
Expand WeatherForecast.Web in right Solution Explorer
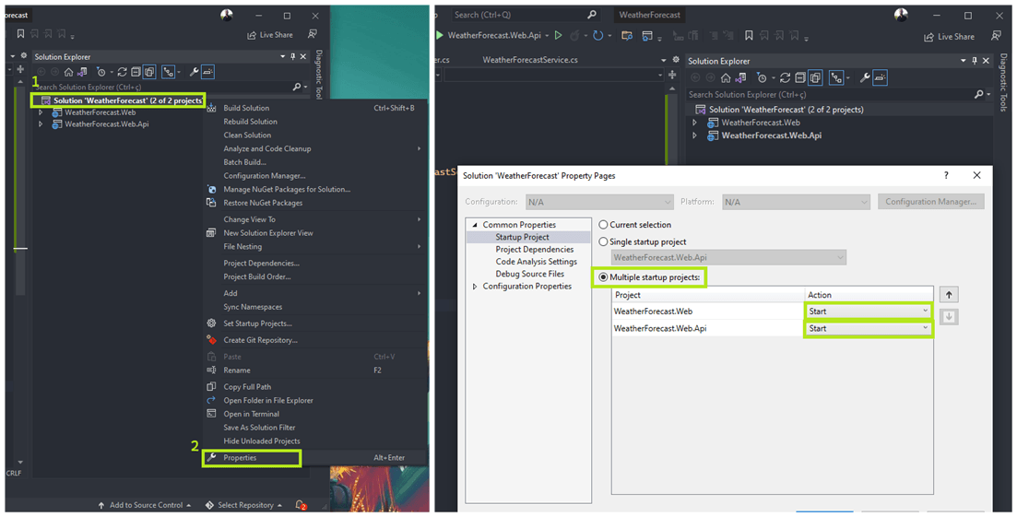(694, 123)
